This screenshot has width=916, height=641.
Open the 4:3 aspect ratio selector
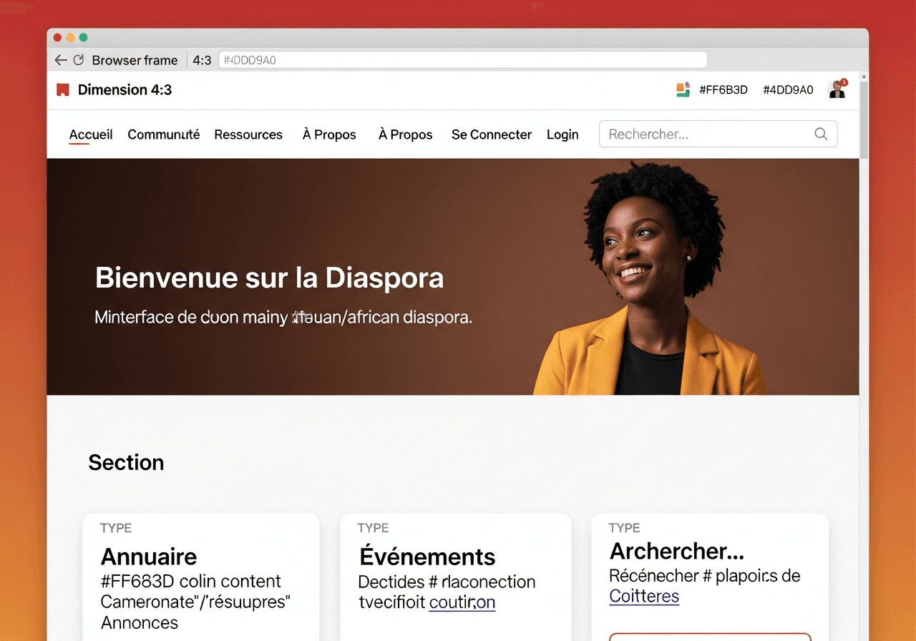pos(202,60)
